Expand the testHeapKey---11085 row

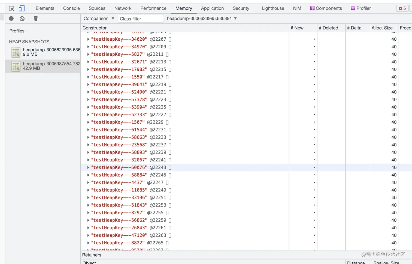pos(88,190)
